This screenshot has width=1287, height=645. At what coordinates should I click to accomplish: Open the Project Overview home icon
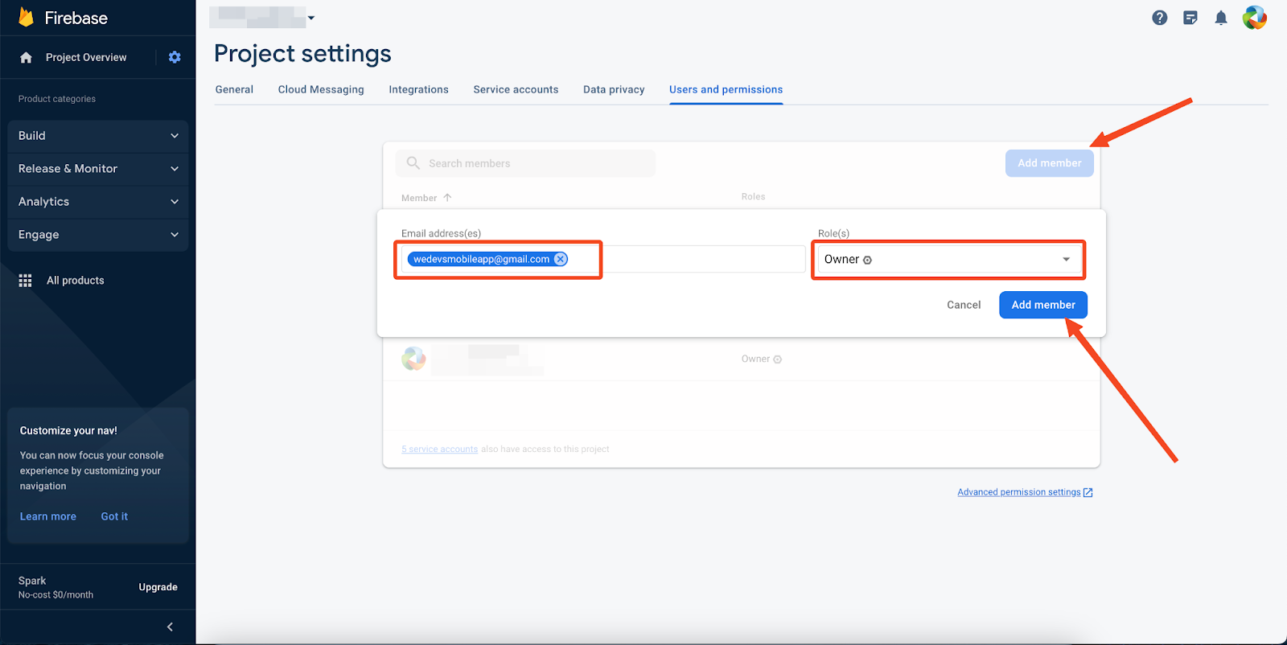coord(26,57)
